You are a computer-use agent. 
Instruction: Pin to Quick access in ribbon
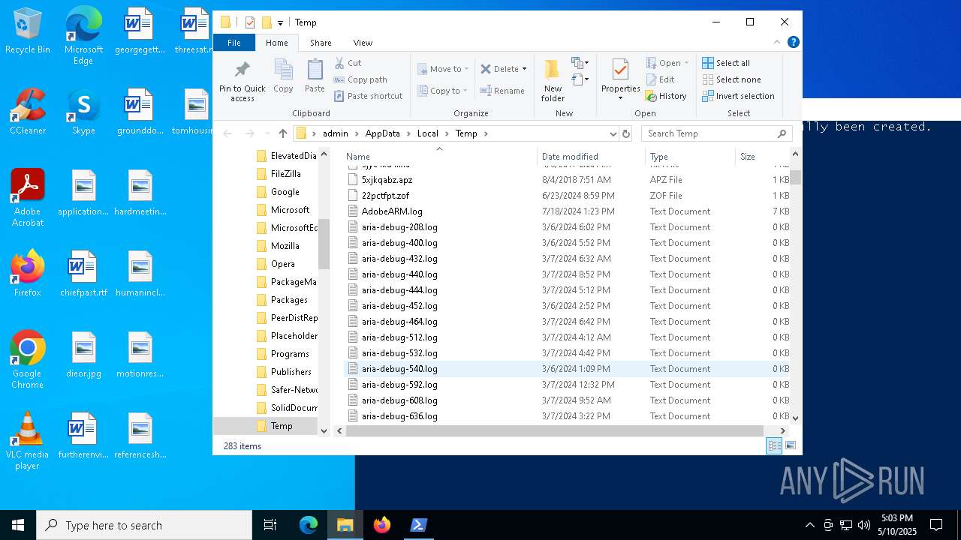click(x=242, y=80)
